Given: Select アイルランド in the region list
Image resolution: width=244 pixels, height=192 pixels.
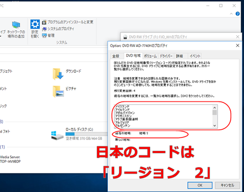Looking at the screenshot, I should [122, 109].
